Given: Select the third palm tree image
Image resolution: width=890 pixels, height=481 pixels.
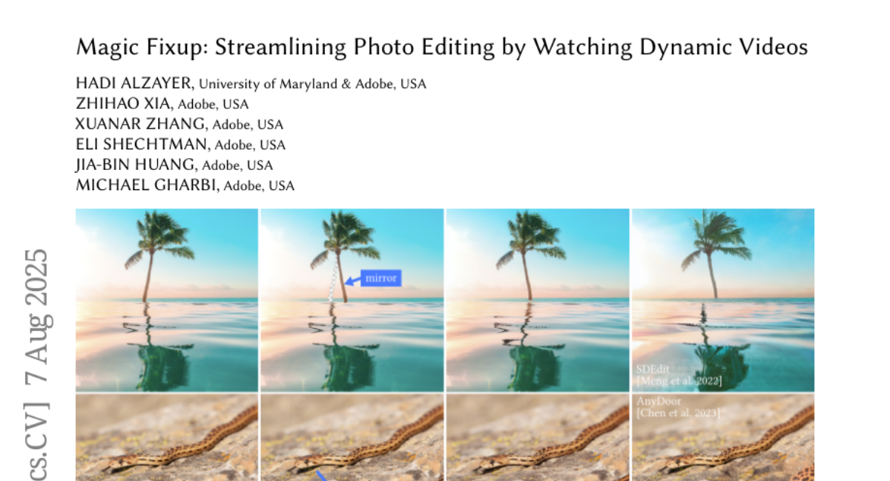Looking at the screenshot, I should [x=537, y=300].
